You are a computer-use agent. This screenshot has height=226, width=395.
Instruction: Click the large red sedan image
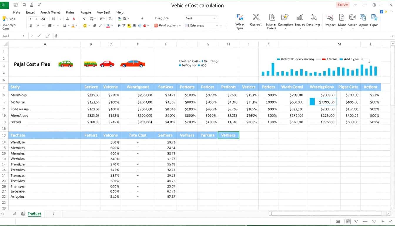pyautogui.click(x=133, y=64)
